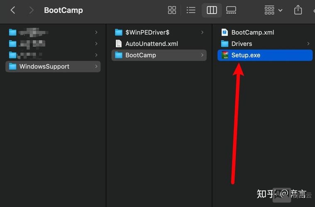
Task: Switch to gallery view
Action: pyautogui.click(x=231, y=10)
